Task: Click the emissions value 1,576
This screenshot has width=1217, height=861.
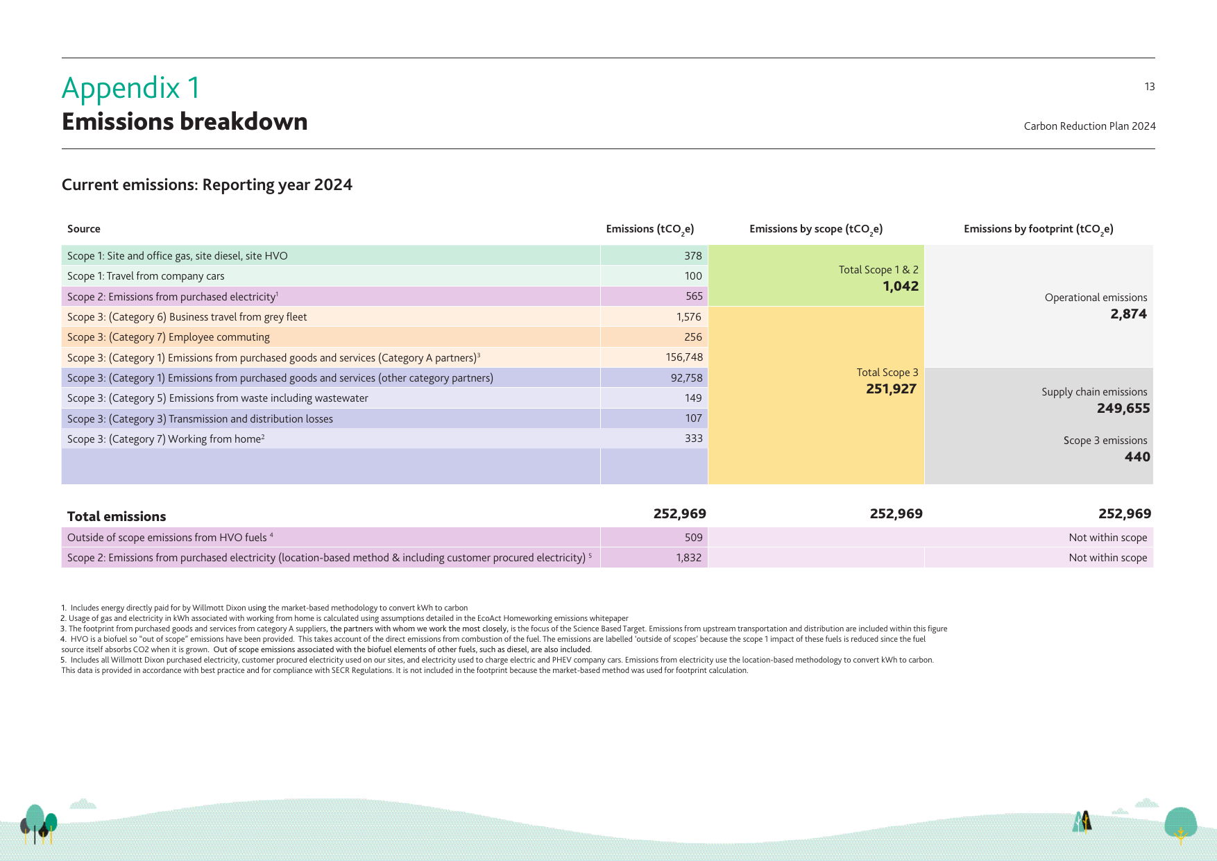Action: pos(689,317)
